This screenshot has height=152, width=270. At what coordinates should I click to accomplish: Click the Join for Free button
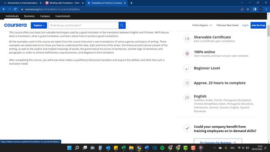[258, 25]
